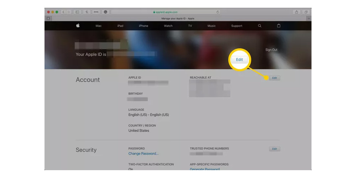This screenshot has width=356, height=178.
Task: Show the Safari sidebar
Action: [77, 12]
